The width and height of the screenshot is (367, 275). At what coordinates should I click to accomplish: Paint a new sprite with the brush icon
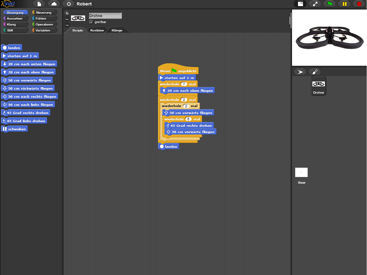pyautogui.click(x=315, y=72)
